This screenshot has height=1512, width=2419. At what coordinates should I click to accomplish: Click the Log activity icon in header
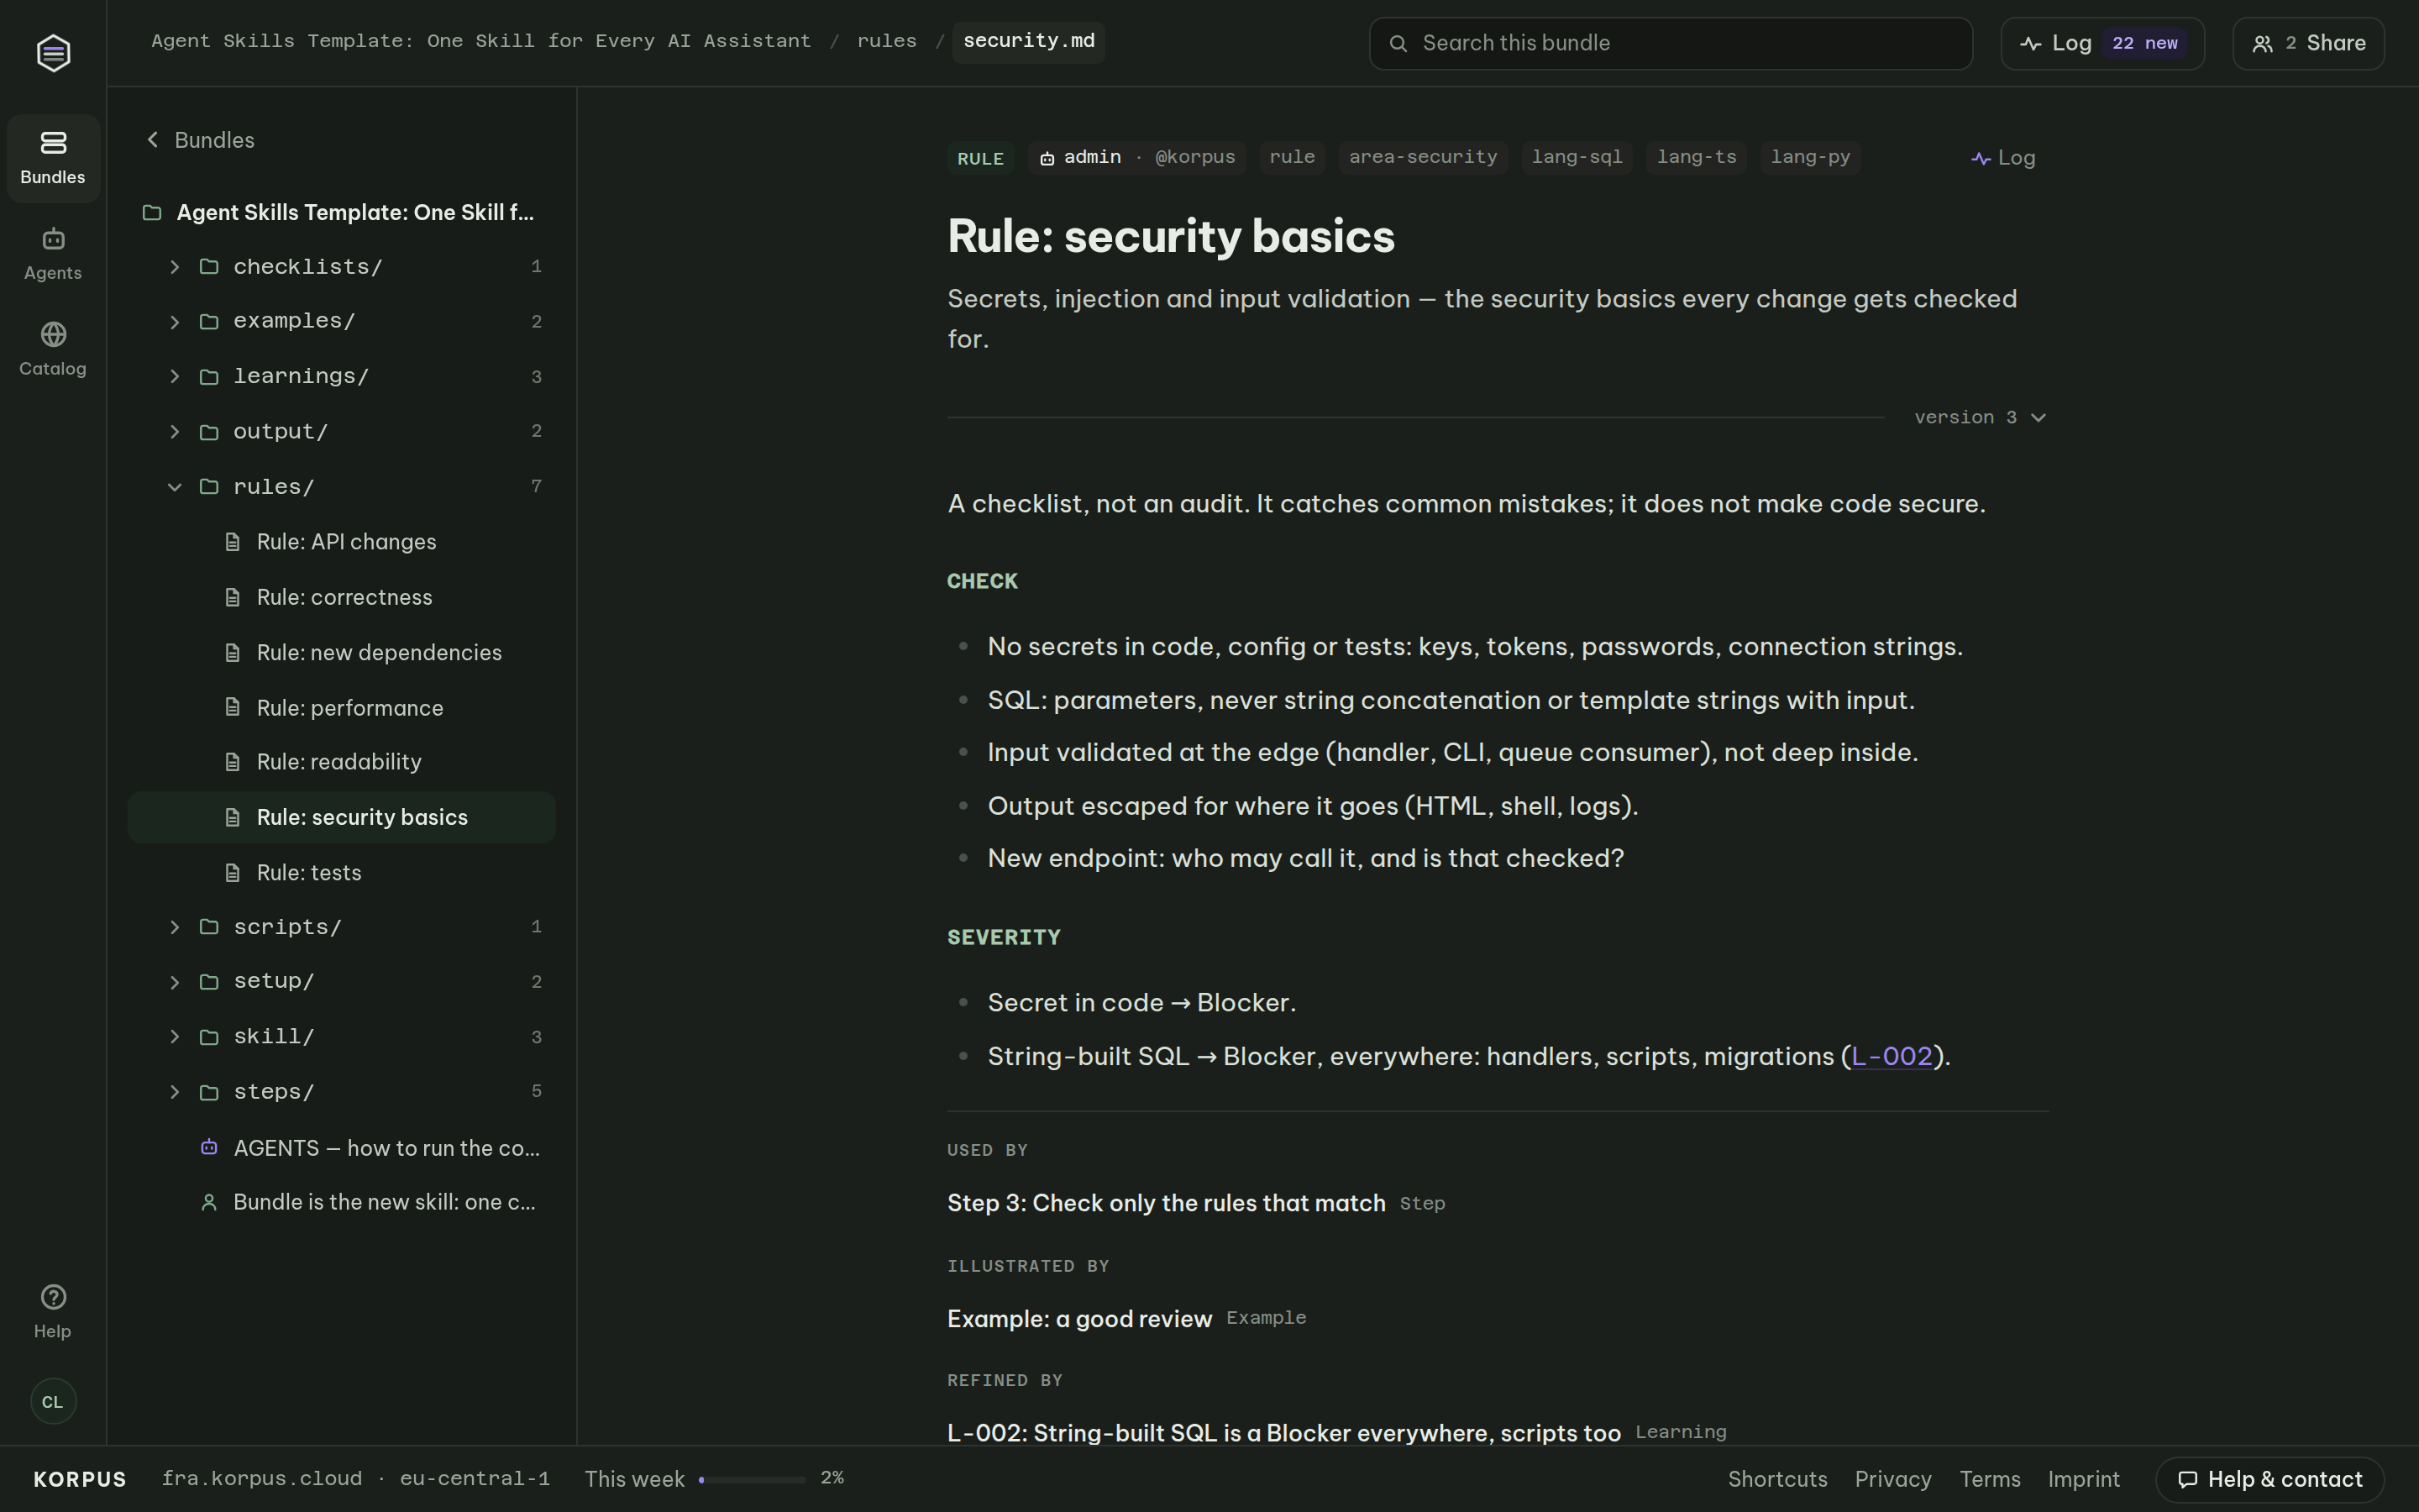click(2030, 43)
